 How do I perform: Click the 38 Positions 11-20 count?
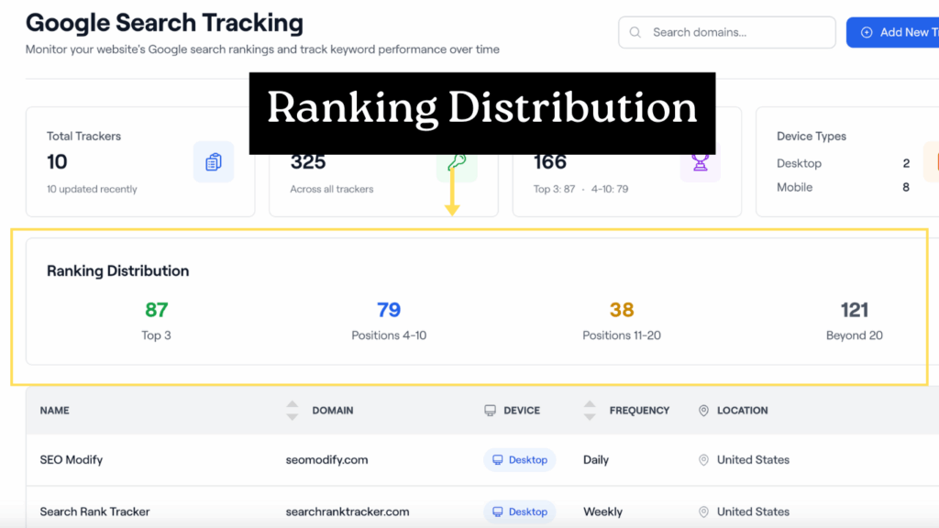point(622,310)
